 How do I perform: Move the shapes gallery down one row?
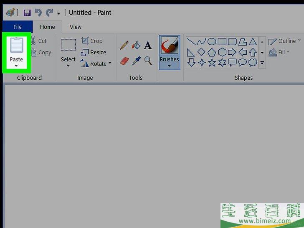pyautogui.click(x=262, y=53)
